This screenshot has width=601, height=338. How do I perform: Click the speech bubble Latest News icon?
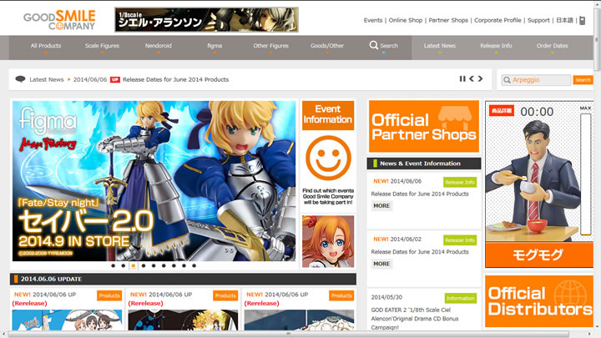coord(20,79)
